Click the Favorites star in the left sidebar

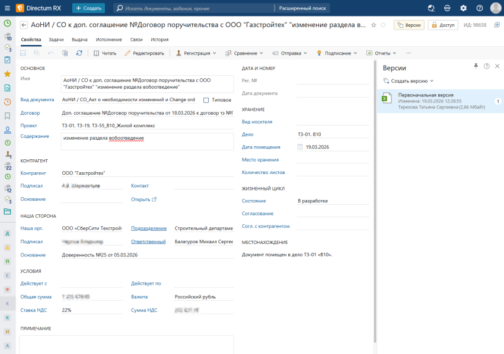(x=7, y=73)
